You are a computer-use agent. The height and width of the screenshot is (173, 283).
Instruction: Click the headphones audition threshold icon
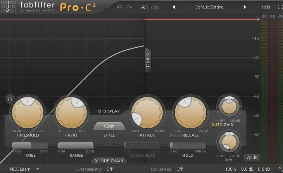10,99
